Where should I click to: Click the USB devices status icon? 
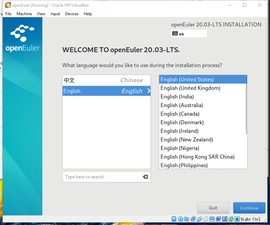point(199,219)
